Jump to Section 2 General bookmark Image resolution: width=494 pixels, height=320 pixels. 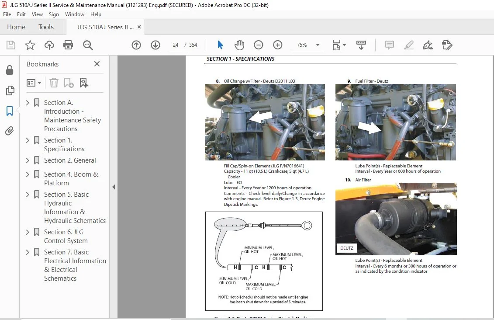click(70, 160)
